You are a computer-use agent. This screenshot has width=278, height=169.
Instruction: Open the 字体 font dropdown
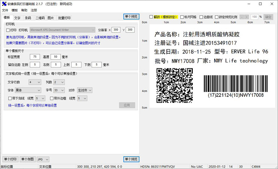[28, 90]
